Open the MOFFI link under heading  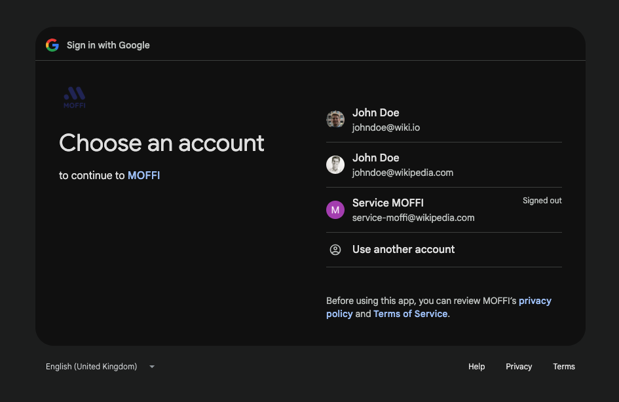click(143, 175)
